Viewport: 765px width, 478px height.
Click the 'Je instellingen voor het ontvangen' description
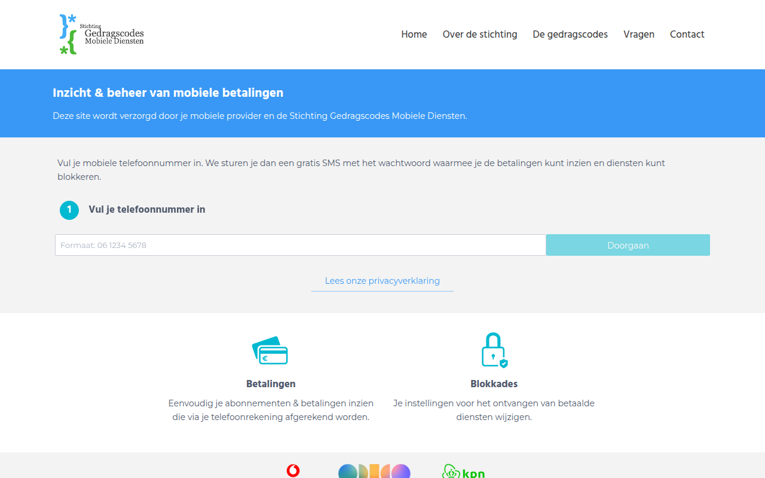[494, 410]
